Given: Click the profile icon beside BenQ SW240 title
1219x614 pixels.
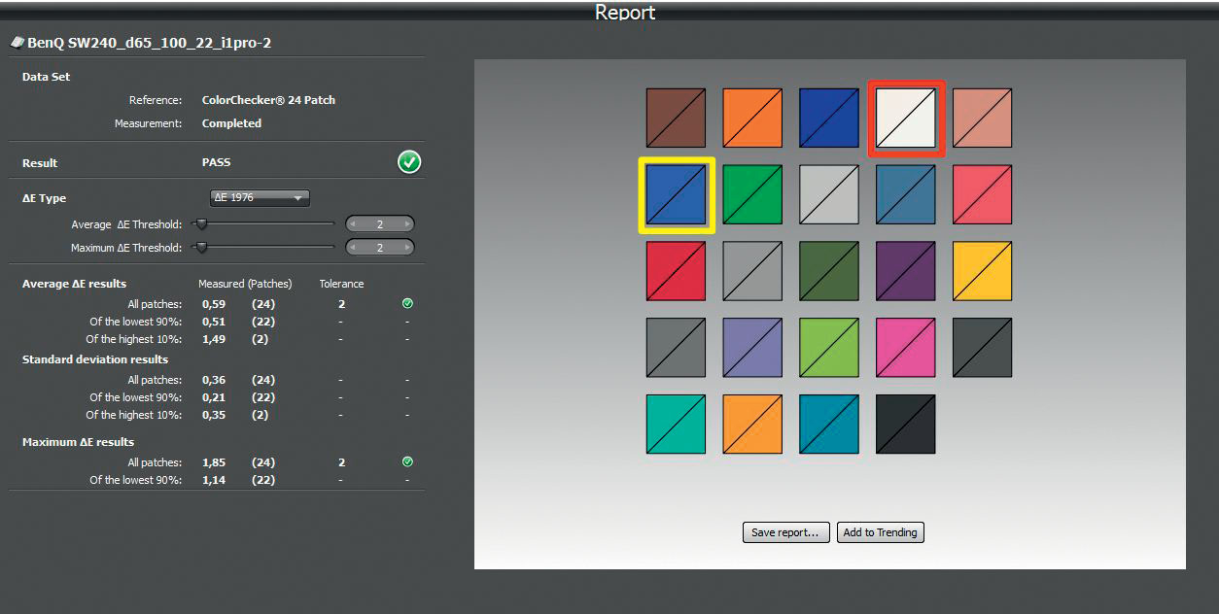Looking at the screenshot, I should [17, 43].
